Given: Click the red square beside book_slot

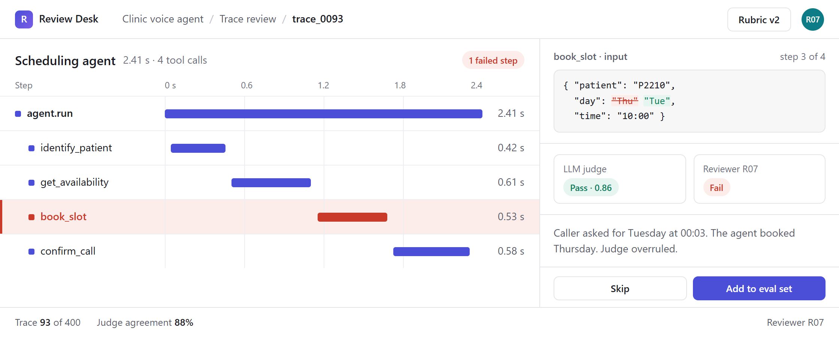Looking at the screenshot, I should coord(31,217).
